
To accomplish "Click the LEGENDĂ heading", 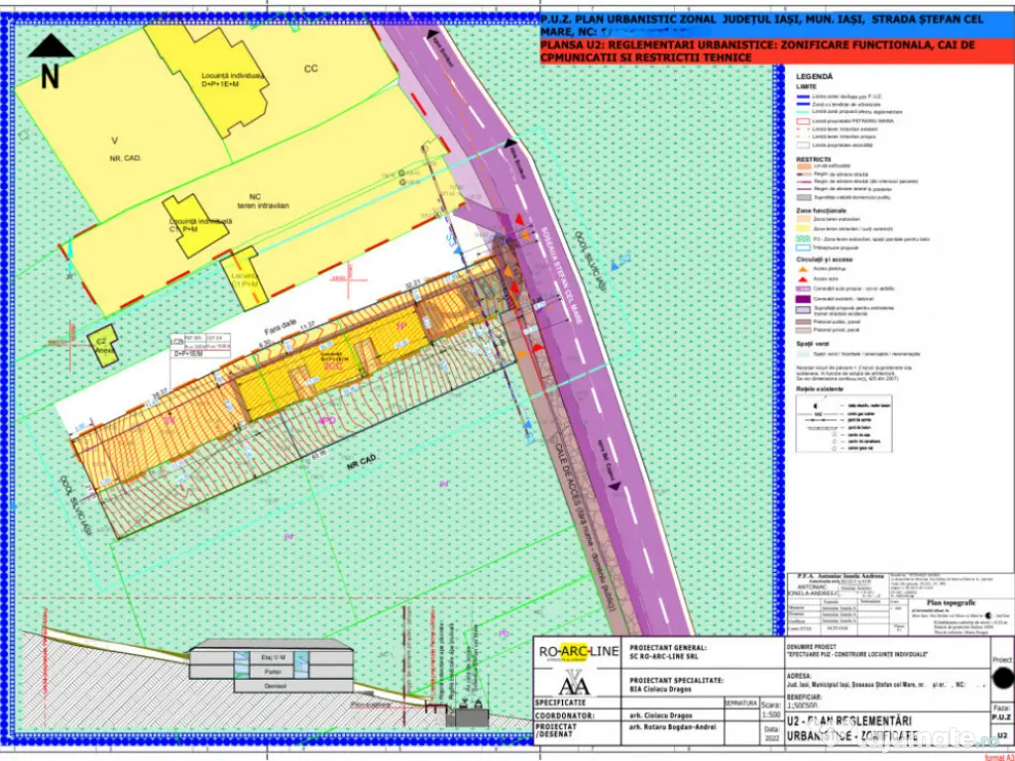I will (814, 76).
